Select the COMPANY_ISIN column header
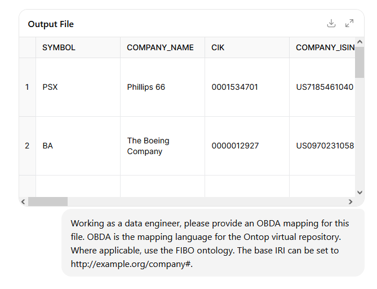This screenshot has width=377, height=289. [322, 47]
